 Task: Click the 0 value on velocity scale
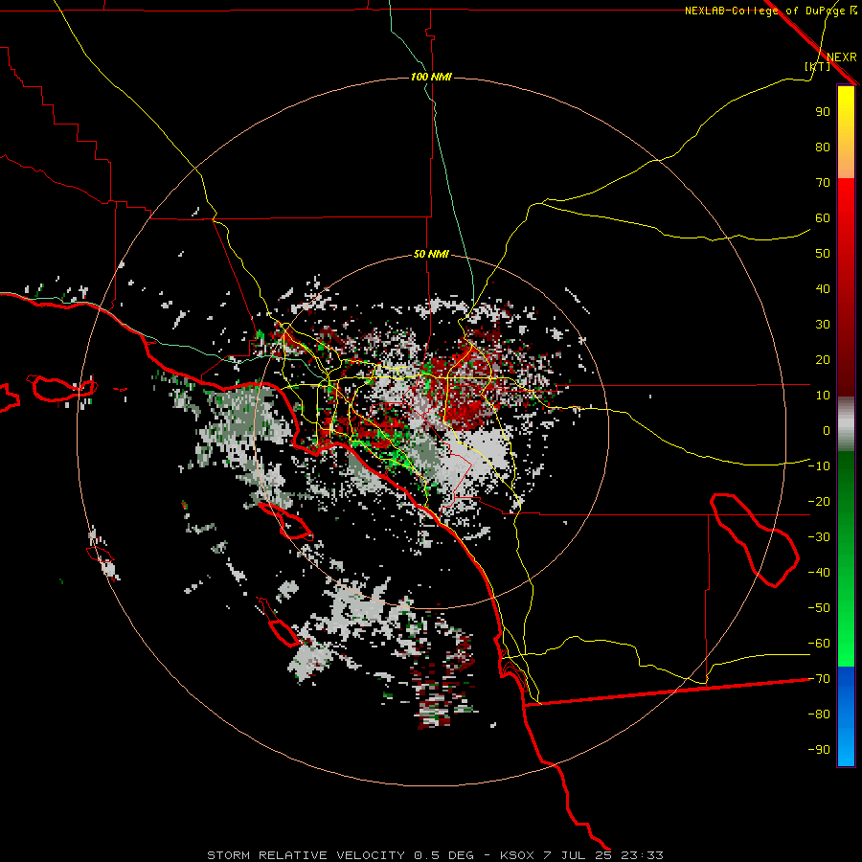coord(827,430)
